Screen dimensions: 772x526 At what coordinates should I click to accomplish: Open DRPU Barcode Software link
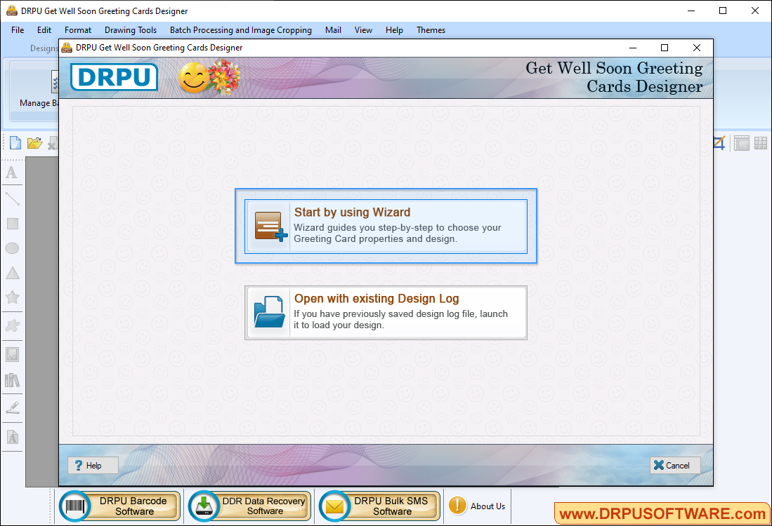(x=120, y=506)
